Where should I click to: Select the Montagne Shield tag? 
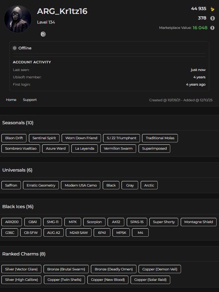198,222
